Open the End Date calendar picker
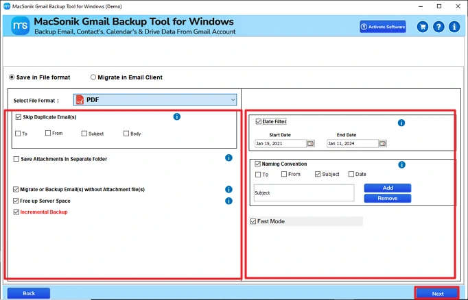468x300 pixels. [383, 144]
